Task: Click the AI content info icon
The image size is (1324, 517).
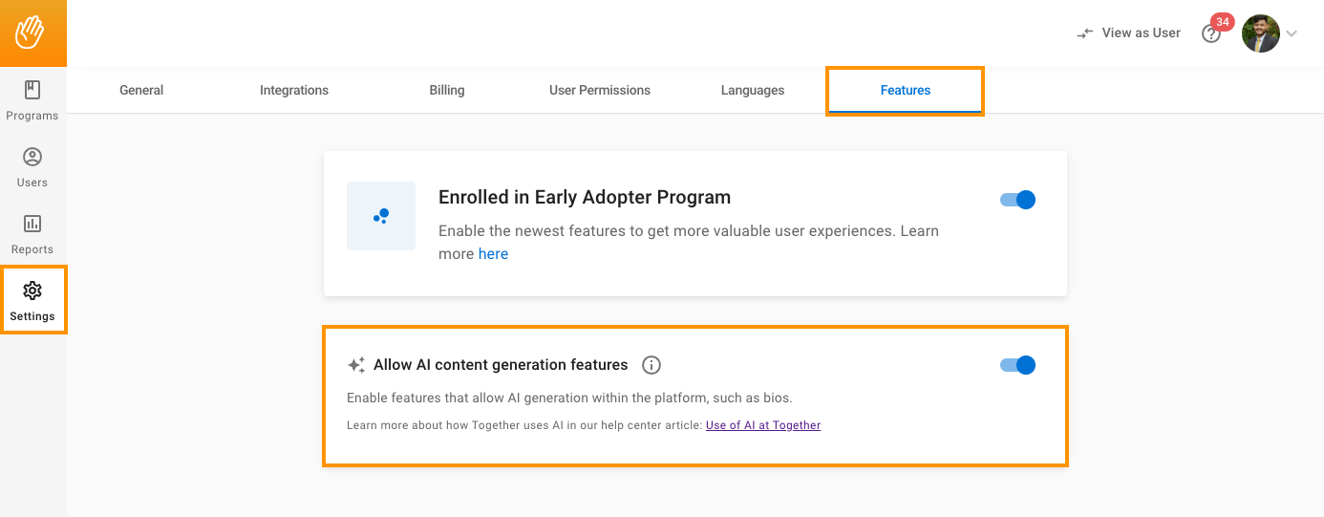Action: pos(651,365)
